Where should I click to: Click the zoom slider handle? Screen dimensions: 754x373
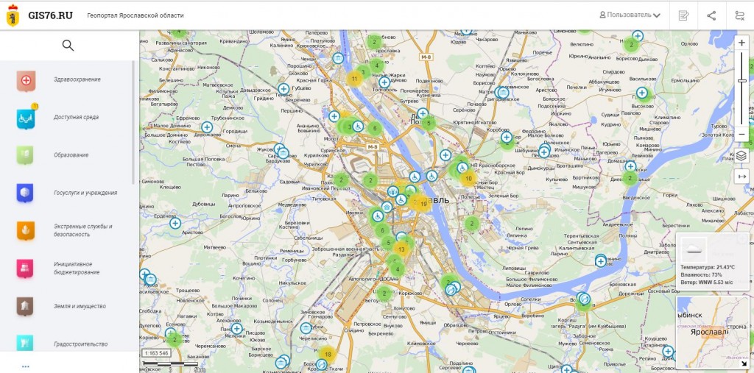click(741, 81)
